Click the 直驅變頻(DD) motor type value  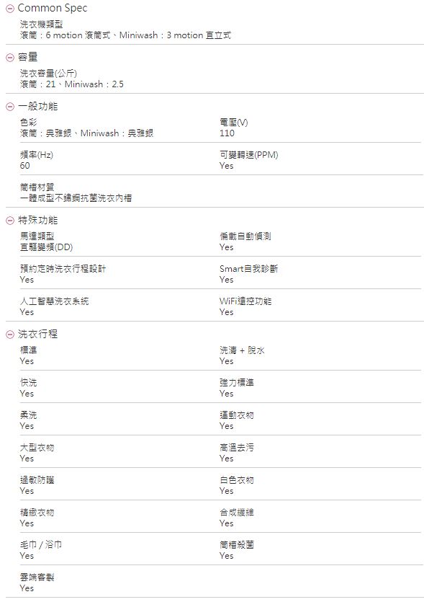click(x=46, y=247)
